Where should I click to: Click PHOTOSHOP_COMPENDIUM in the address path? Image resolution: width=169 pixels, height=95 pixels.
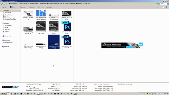point(39,4)
